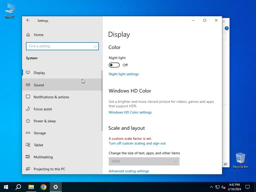
Task: Click Turn off custom scaling and sign out
Action: point(137,143)
